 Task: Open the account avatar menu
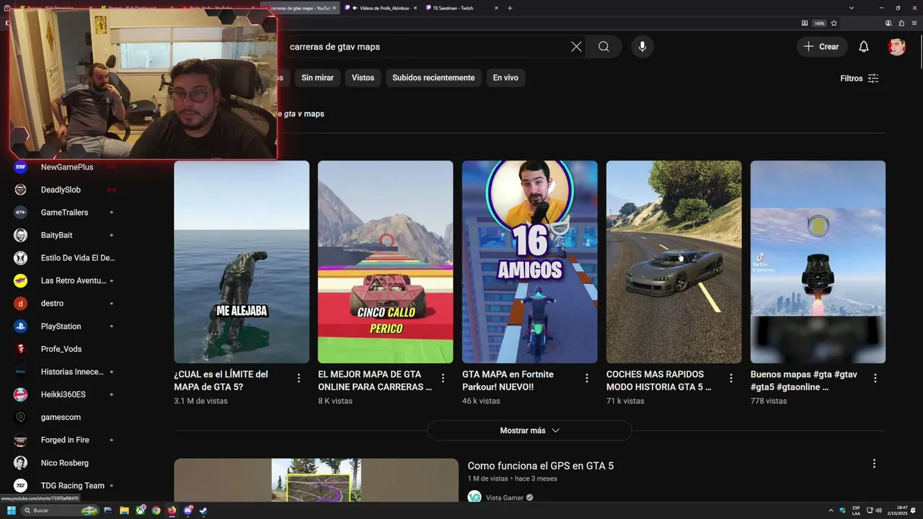(896, 47)
